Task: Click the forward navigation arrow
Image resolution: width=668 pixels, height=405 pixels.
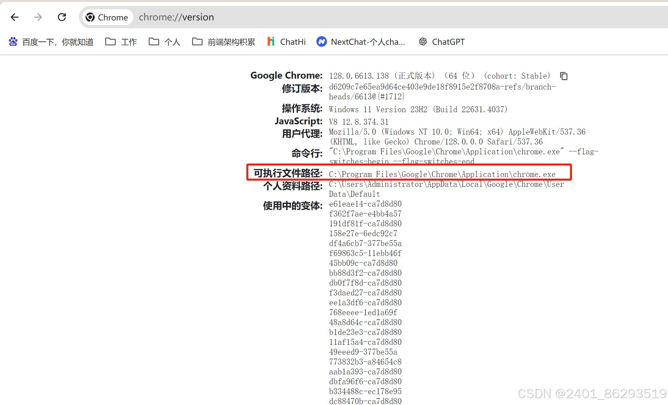Action: tap(38, 17)
